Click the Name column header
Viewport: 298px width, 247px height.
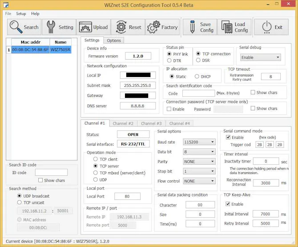tap(60, 42)
